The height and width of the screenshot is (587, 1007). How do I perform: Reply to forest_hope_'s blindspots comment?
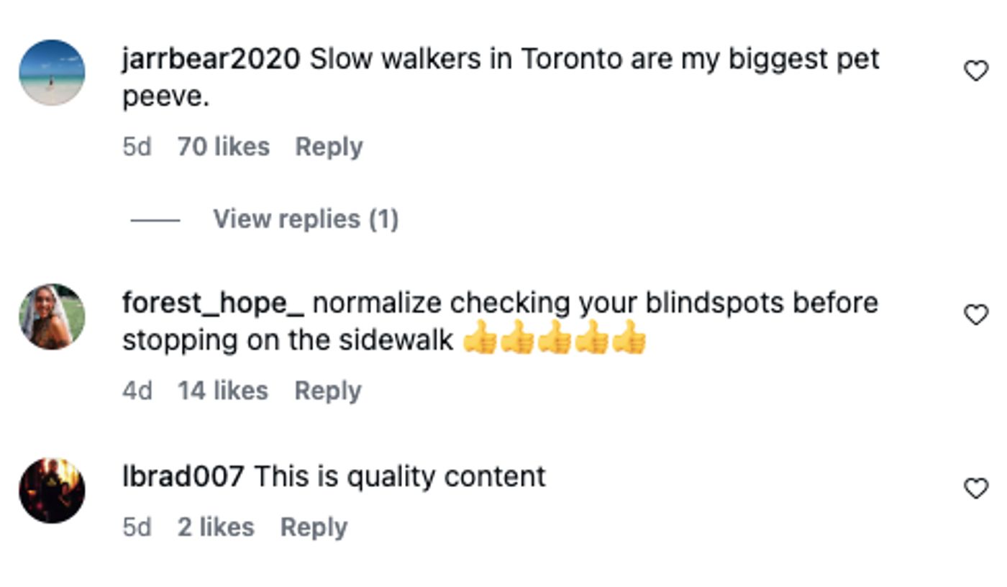point(328,391)
